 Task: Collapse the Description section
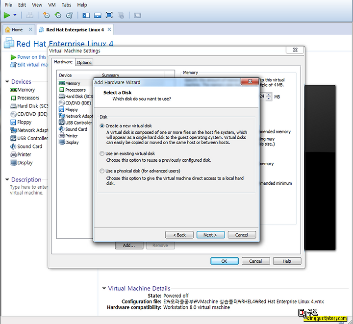[x=7, y=179]
